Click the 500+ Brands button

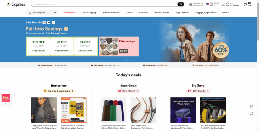(x=198, y=91)
